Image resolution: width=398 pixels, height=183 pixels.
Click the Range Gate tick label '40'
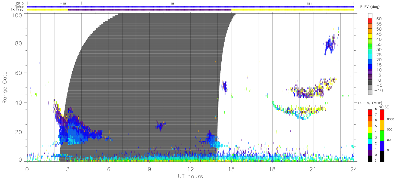click(19, 102)
